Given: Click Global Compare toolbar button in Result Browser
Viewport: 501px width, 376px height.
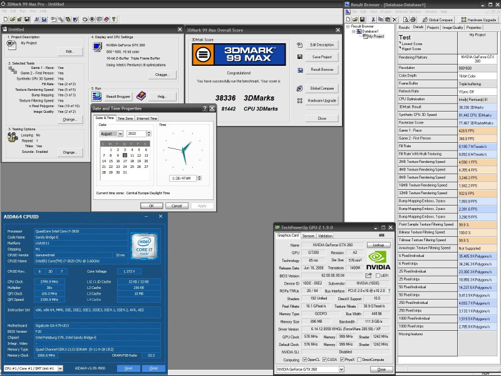Looking at the screenshot, I should 438,20.
